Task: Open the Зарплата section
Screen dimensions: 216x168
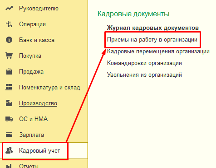Action: click(x=31, y=135)
